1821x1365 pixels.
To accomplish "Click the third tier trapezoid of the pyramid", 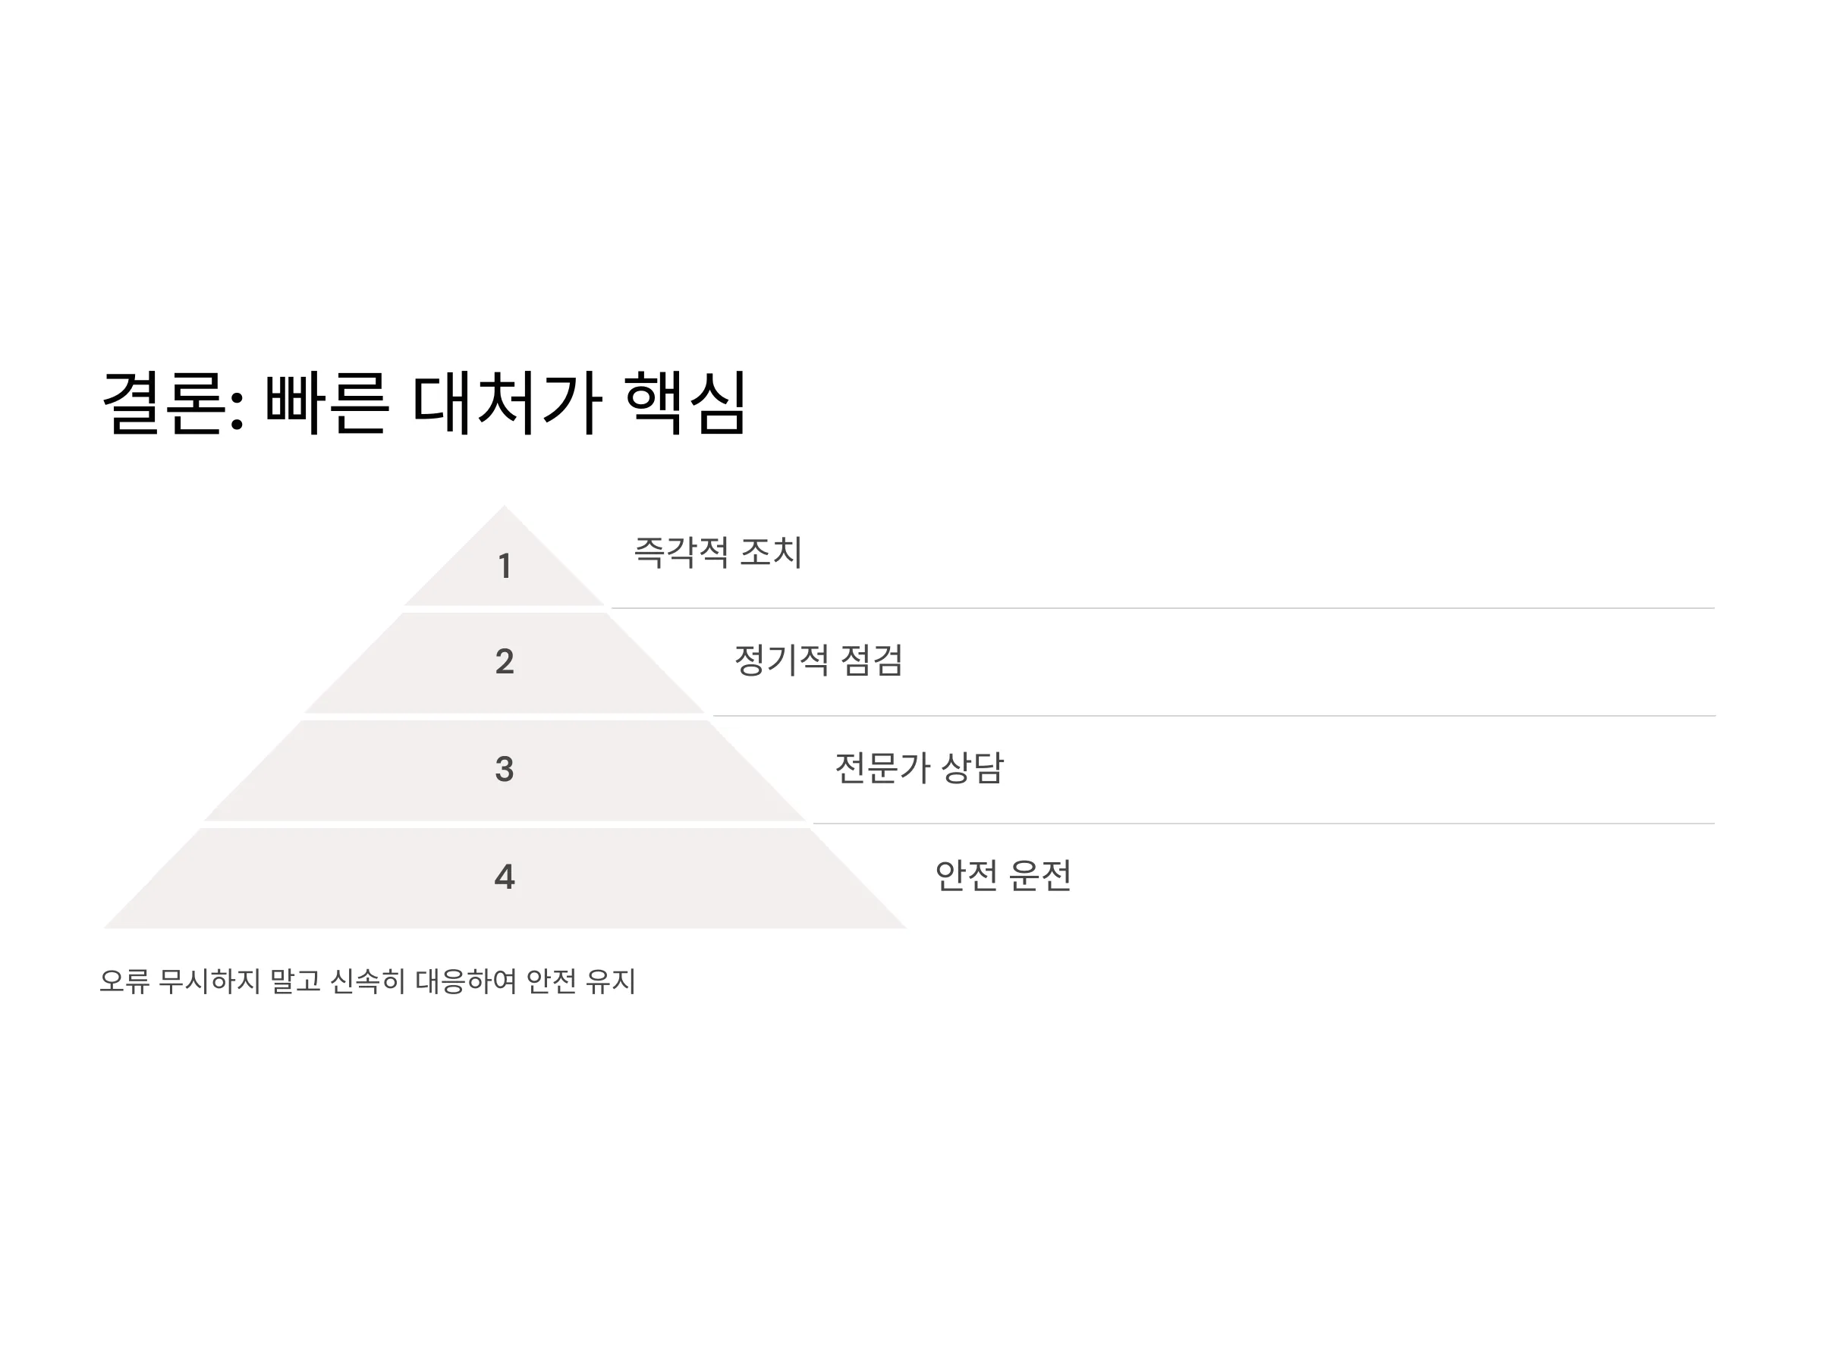I will [x=505, y=771].
